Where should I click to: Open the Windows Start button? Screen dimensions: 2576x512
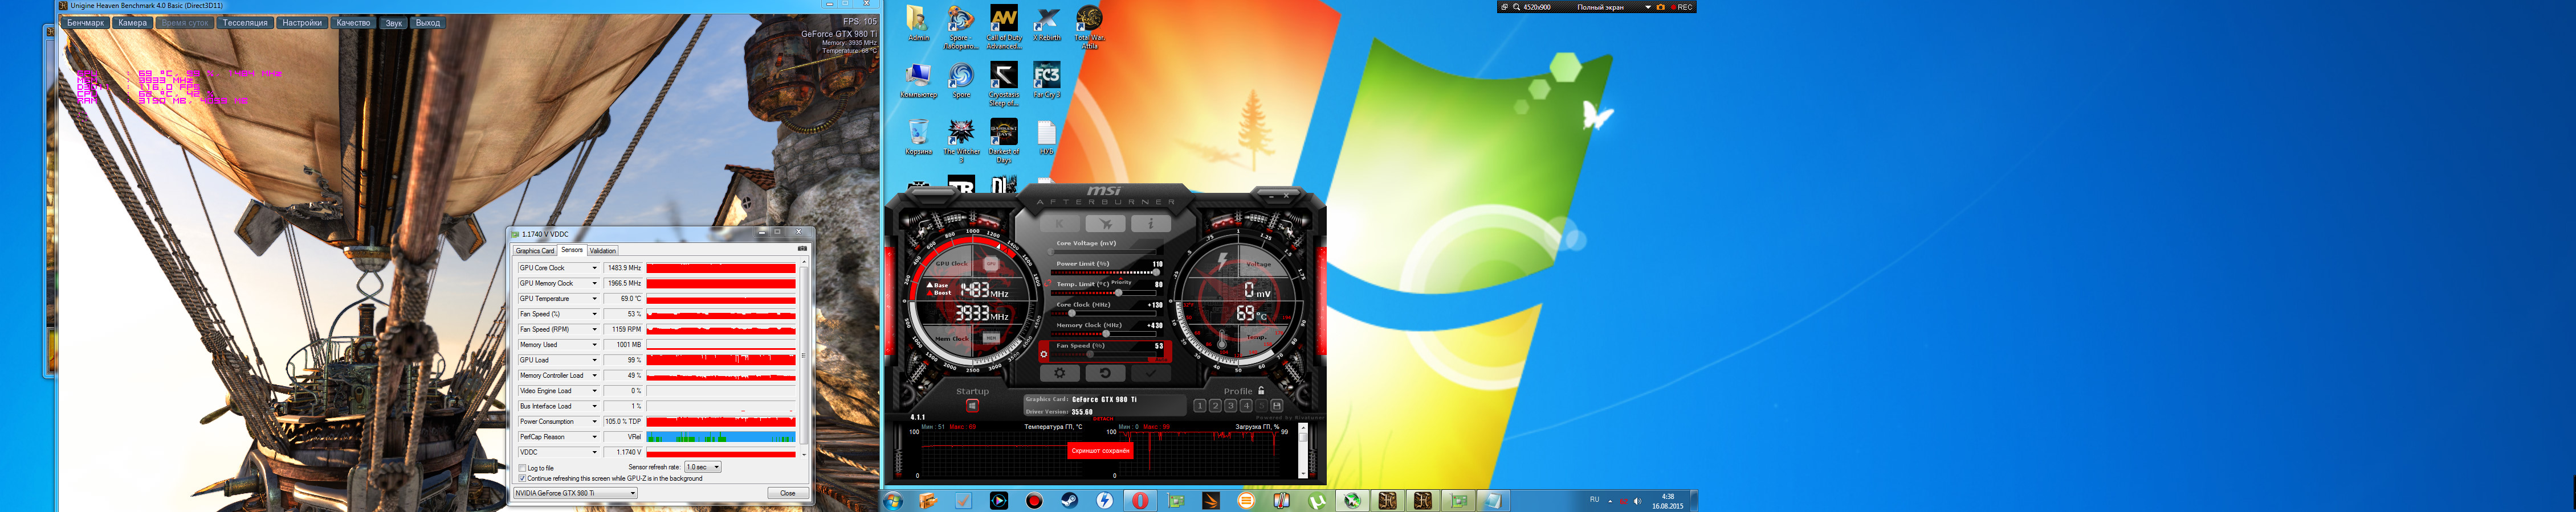click(893, 501)
